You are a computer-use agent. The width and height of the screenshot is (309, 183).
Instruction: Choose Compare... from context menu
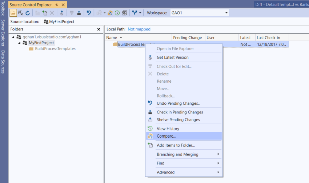[x=184, y=136]
